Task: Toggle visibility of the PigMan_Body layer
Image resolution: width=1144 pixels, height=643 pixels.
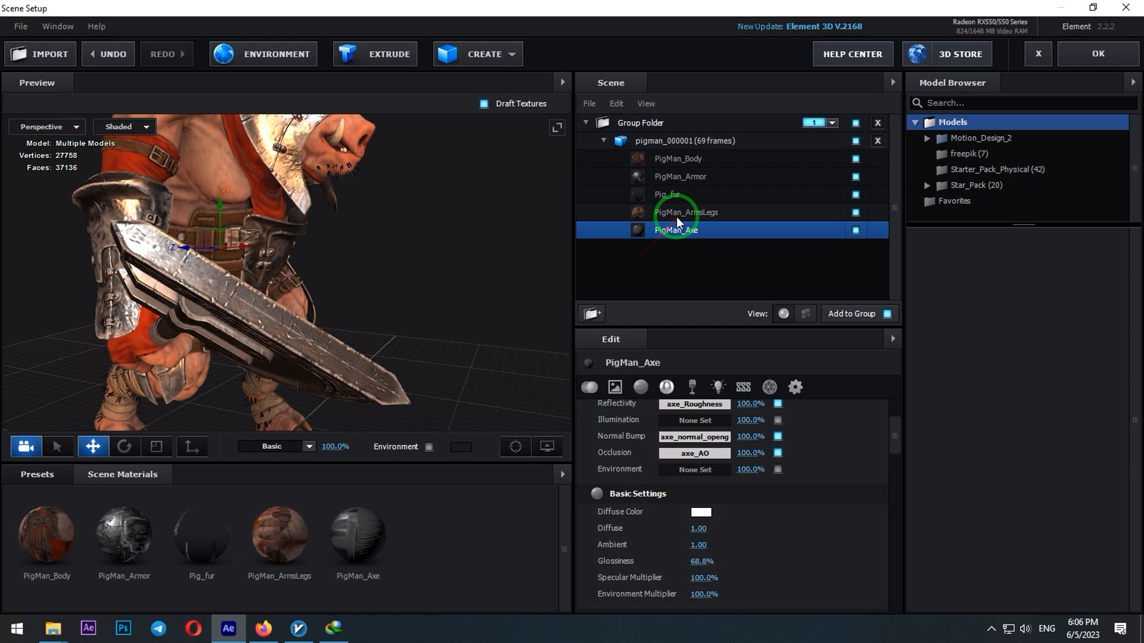Action: (x=856, y=159)
